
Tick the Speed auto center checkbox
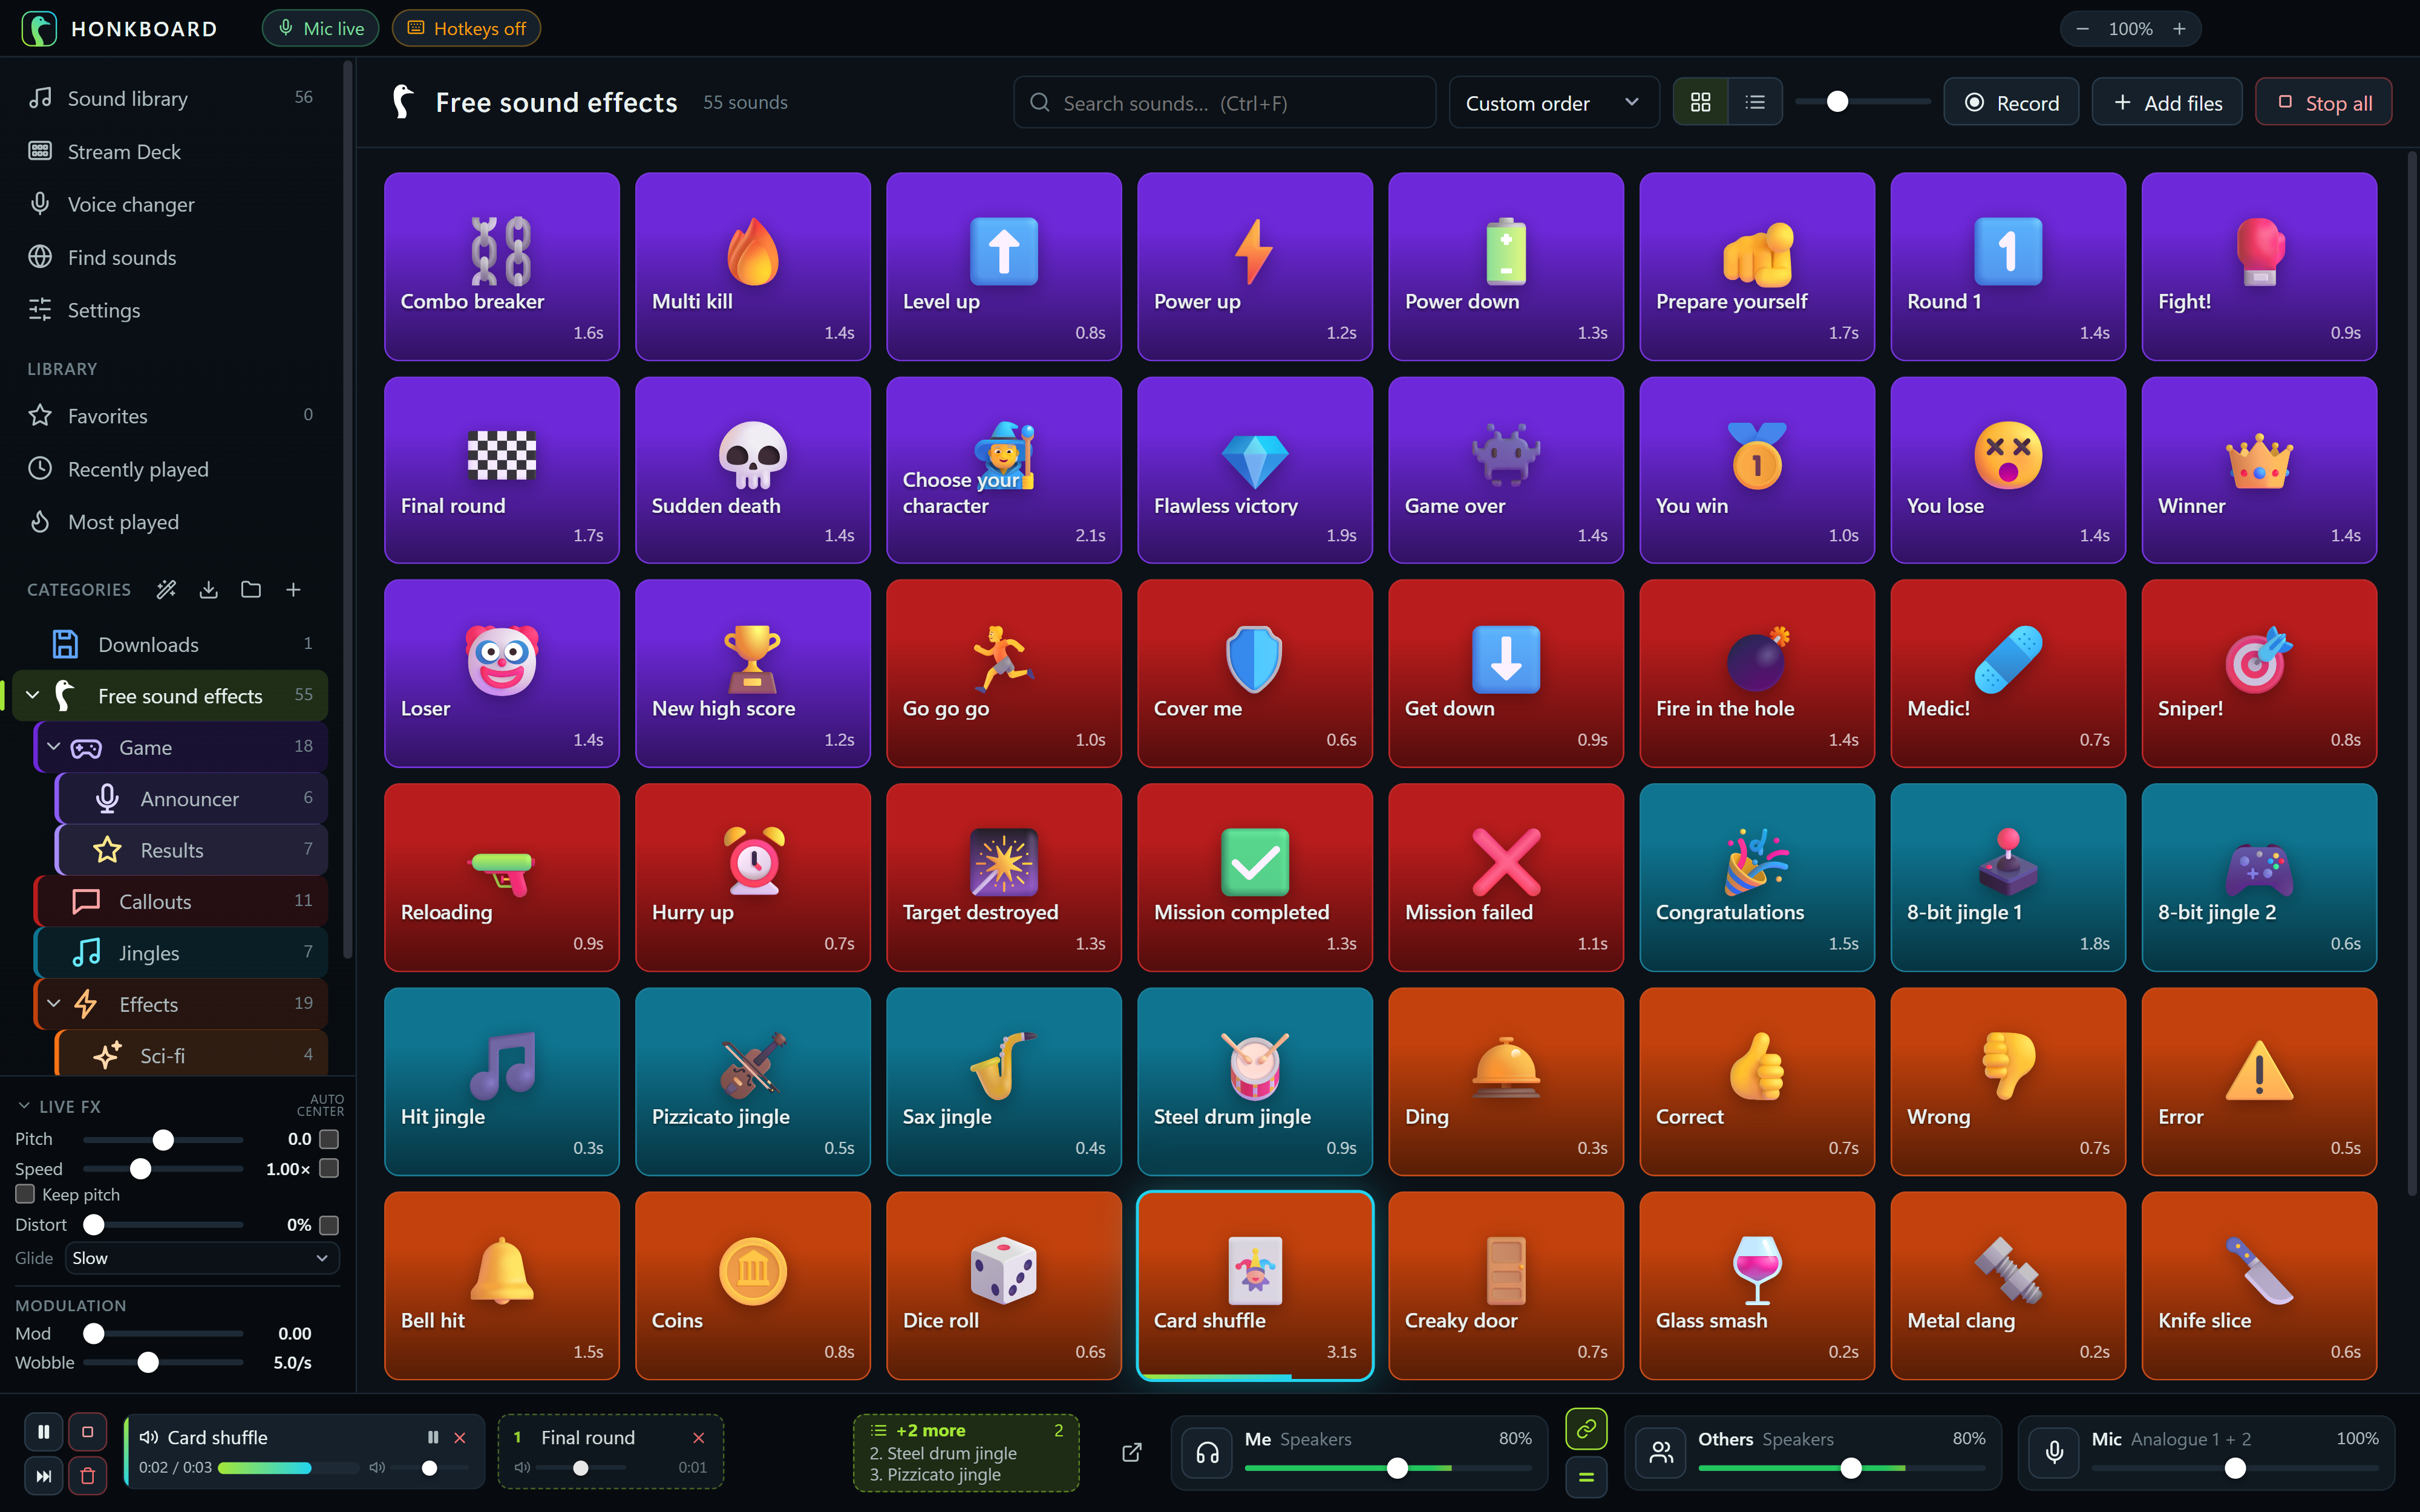tap(329, 1168)
